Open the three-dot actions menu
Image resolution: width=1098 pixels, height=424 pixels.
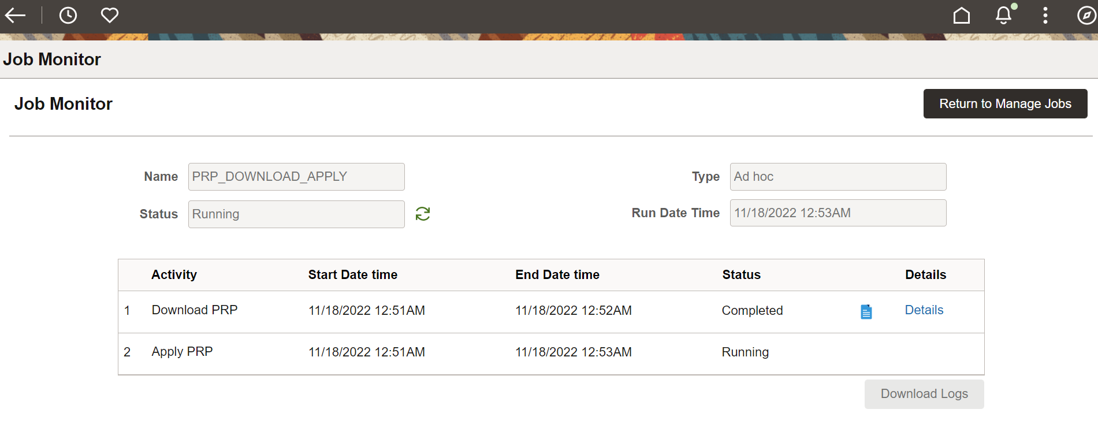coord(1045,16)
